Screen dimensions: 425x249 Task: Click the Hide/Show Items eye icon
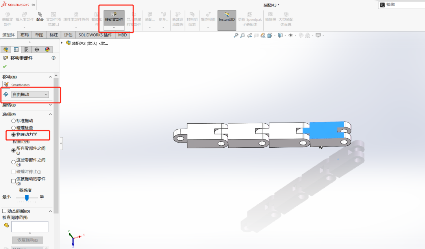[x=290, y=35]
